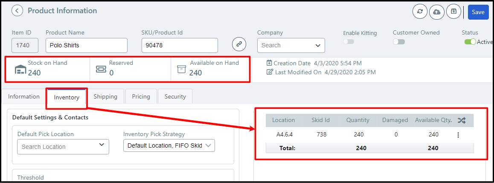
Task: Open the Inventory Pick Strategy dropdown
Action: (x=169, y=146)
